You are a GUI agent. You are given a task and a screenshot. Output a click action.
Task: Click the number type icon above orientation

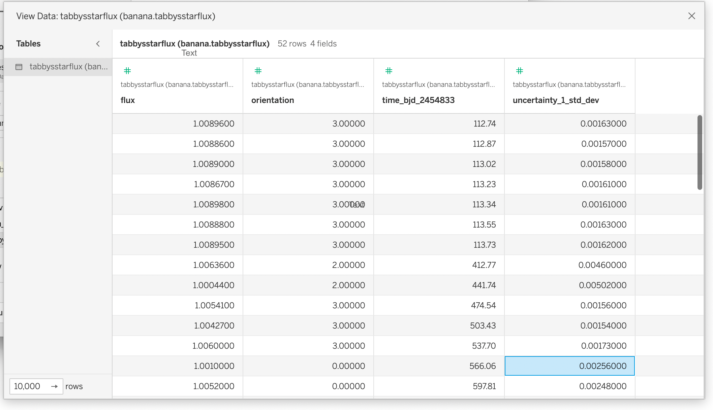coord(258,71)
